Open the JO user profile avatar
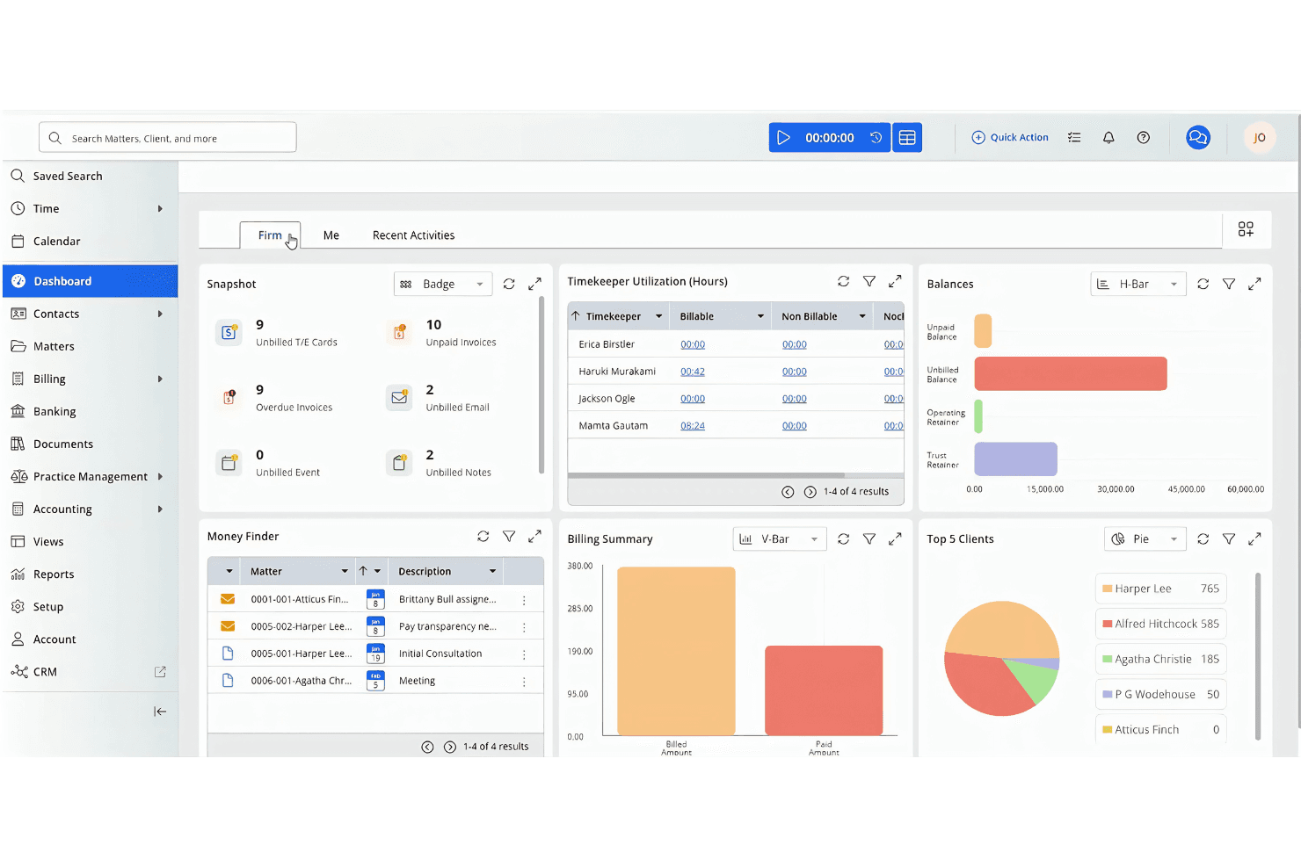 pos(1260,138)
